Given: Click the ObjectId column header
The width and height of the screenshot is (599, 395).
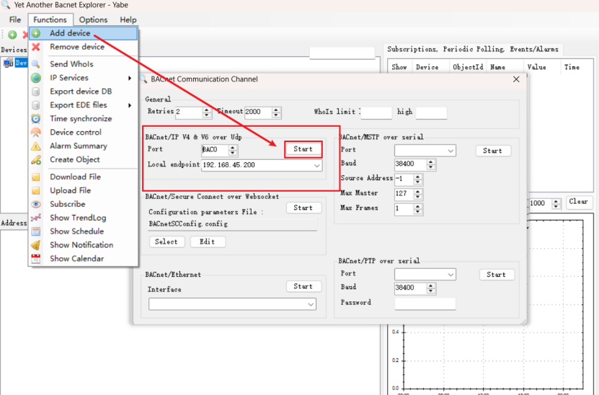Looking at the screenshot, I should [x=468, y=67].
